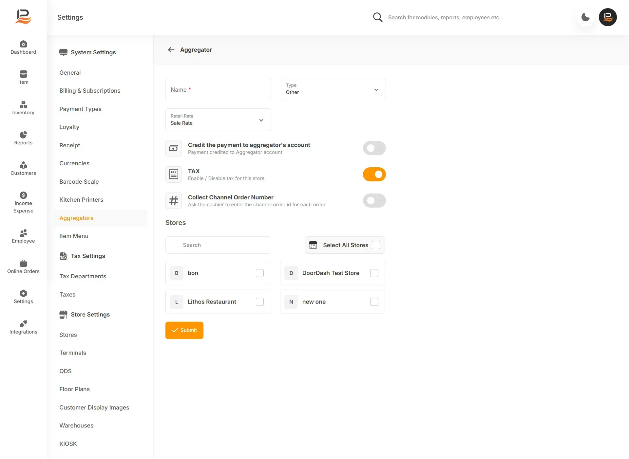Screen dimensions: 629x459
Task: Open General settings
Action: tap(70, 73)
